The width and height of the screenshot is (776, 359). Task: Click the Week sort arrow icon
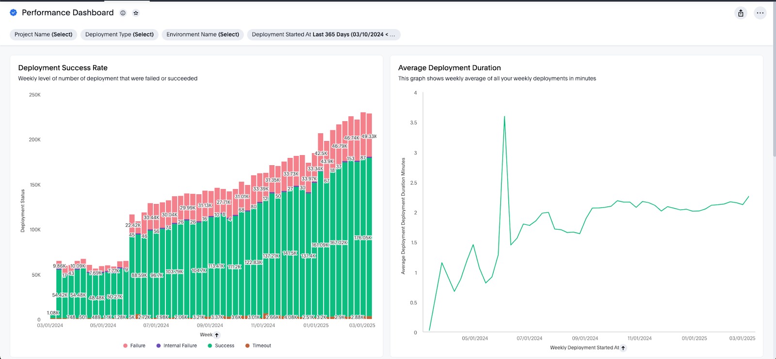pos(217,335)
